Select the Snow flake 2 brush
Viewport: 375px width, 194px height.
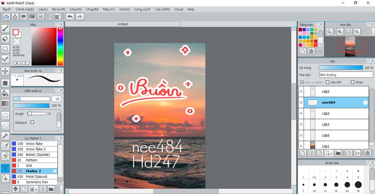click(34, 149)
